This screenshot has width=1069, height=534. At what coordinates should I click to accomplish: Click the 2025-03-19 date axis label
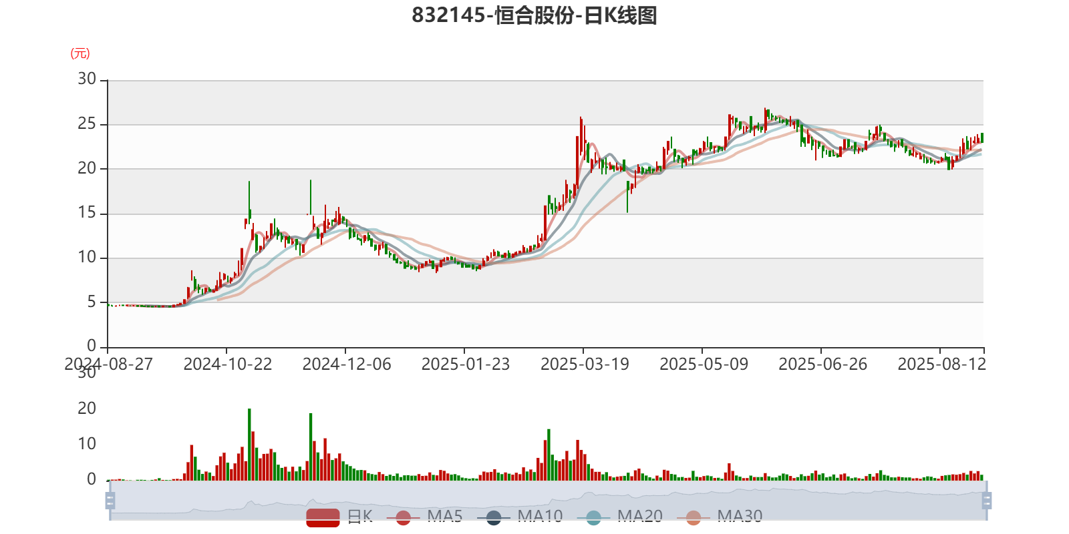coord(585,364)
